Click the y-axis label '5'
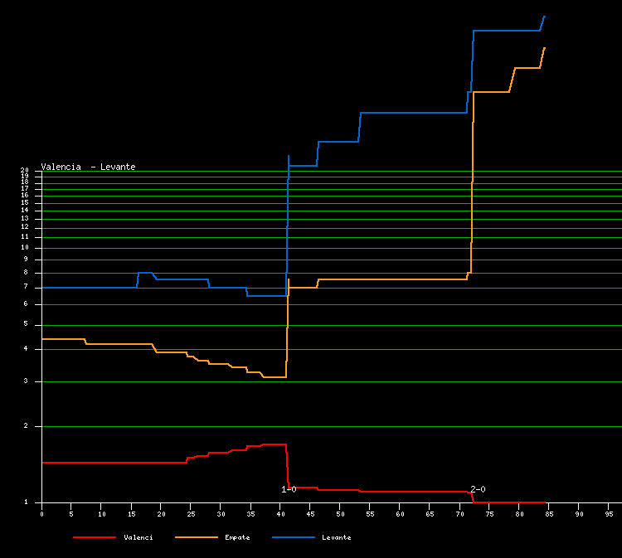 click(26, 323)
